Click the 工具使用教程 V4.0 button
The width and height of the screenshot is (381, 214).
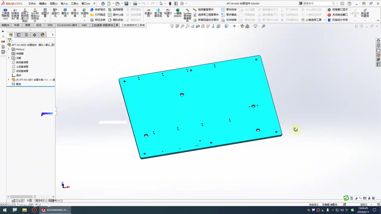pos(5,14)
